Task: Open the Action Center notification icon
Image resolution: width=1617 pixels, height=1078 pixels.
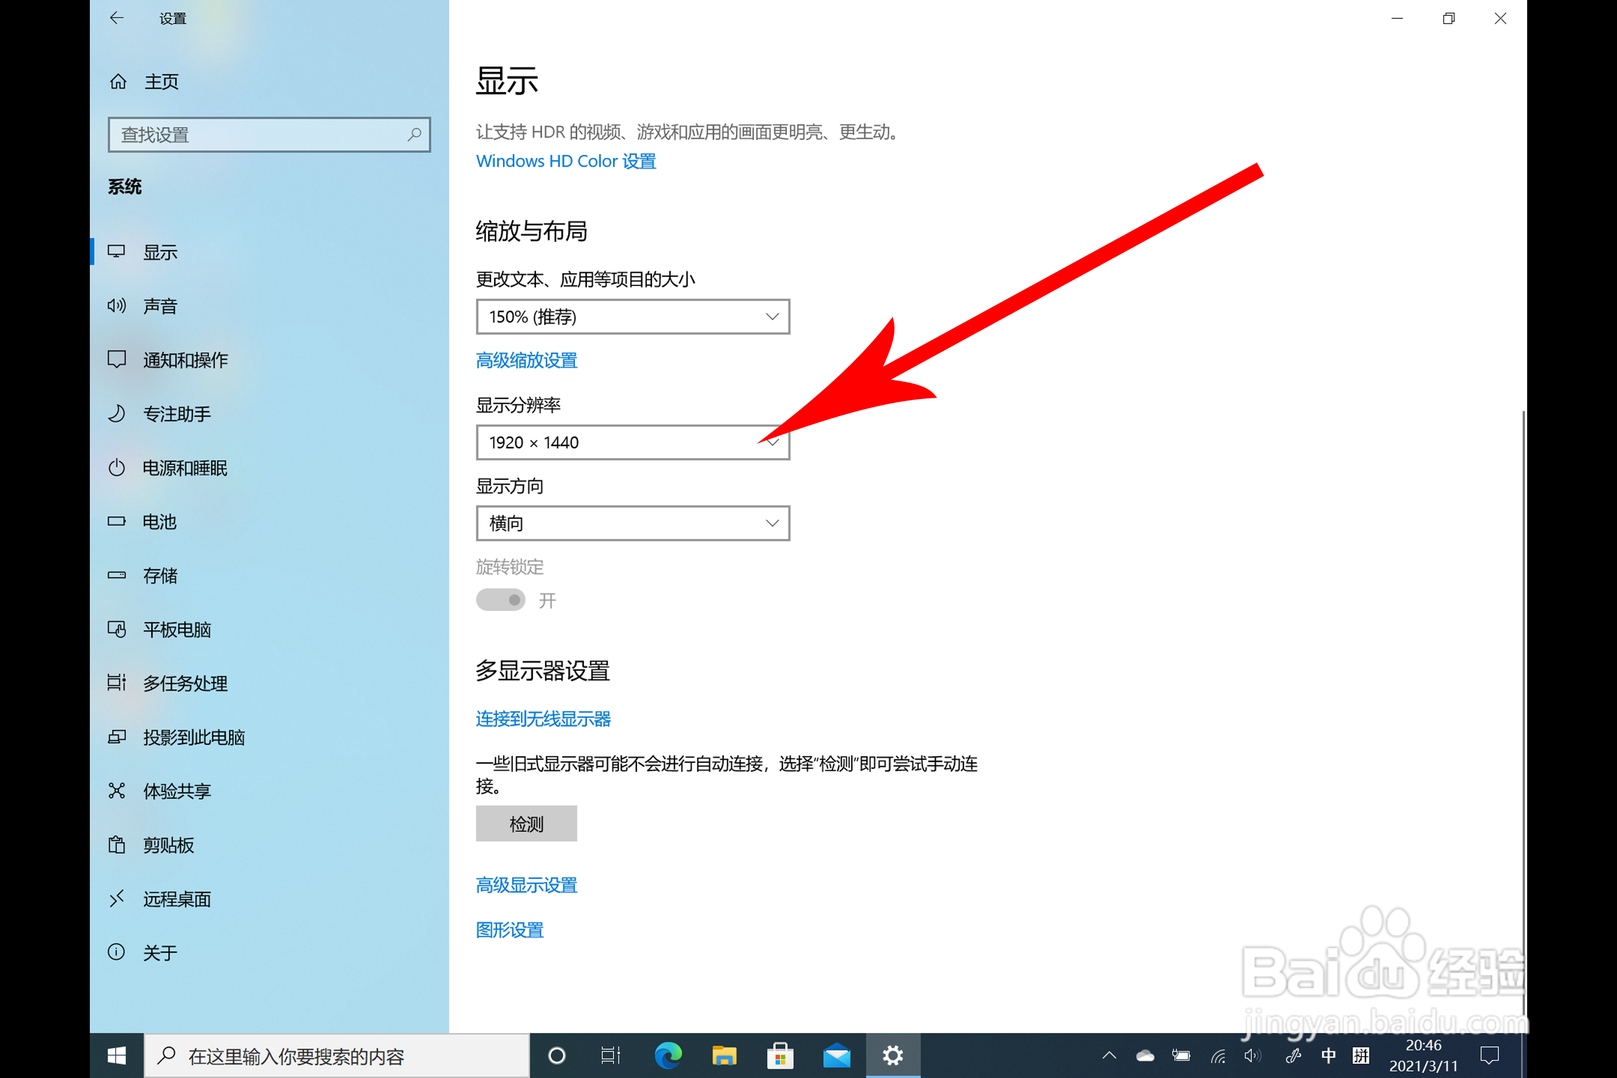Action: [1490, 1056]
